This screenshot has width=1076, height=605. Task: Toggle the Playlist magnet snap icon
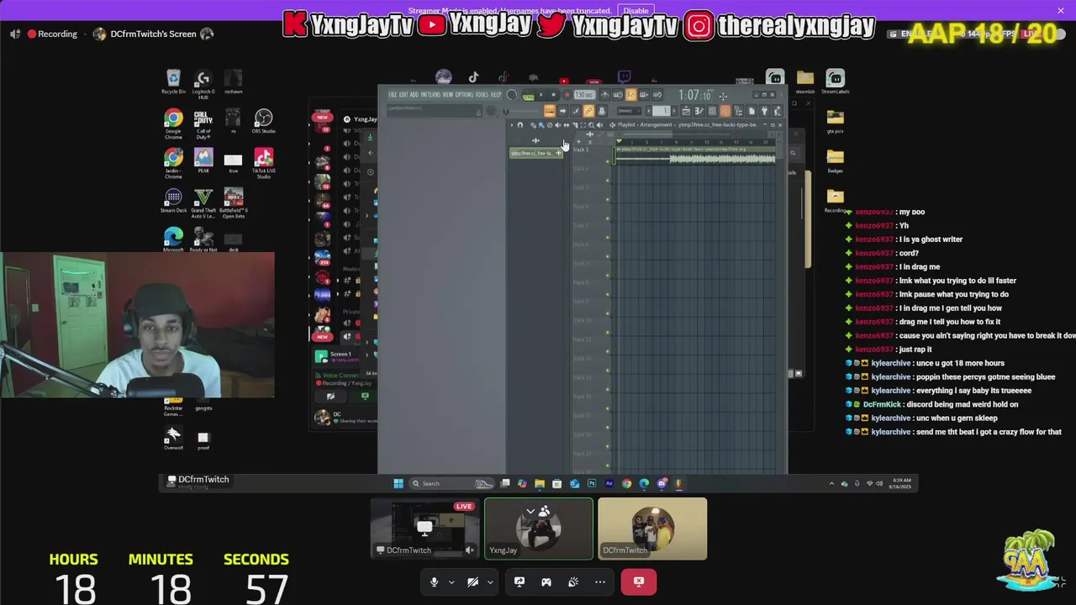[520, 125]
